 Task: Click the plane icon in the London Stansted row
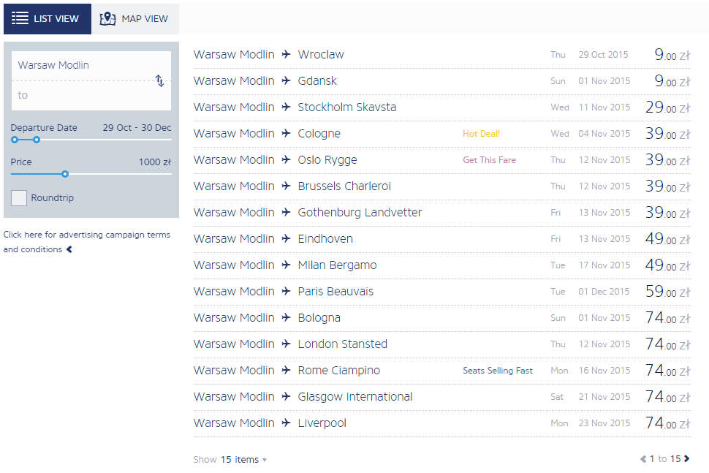pos(286,343)
